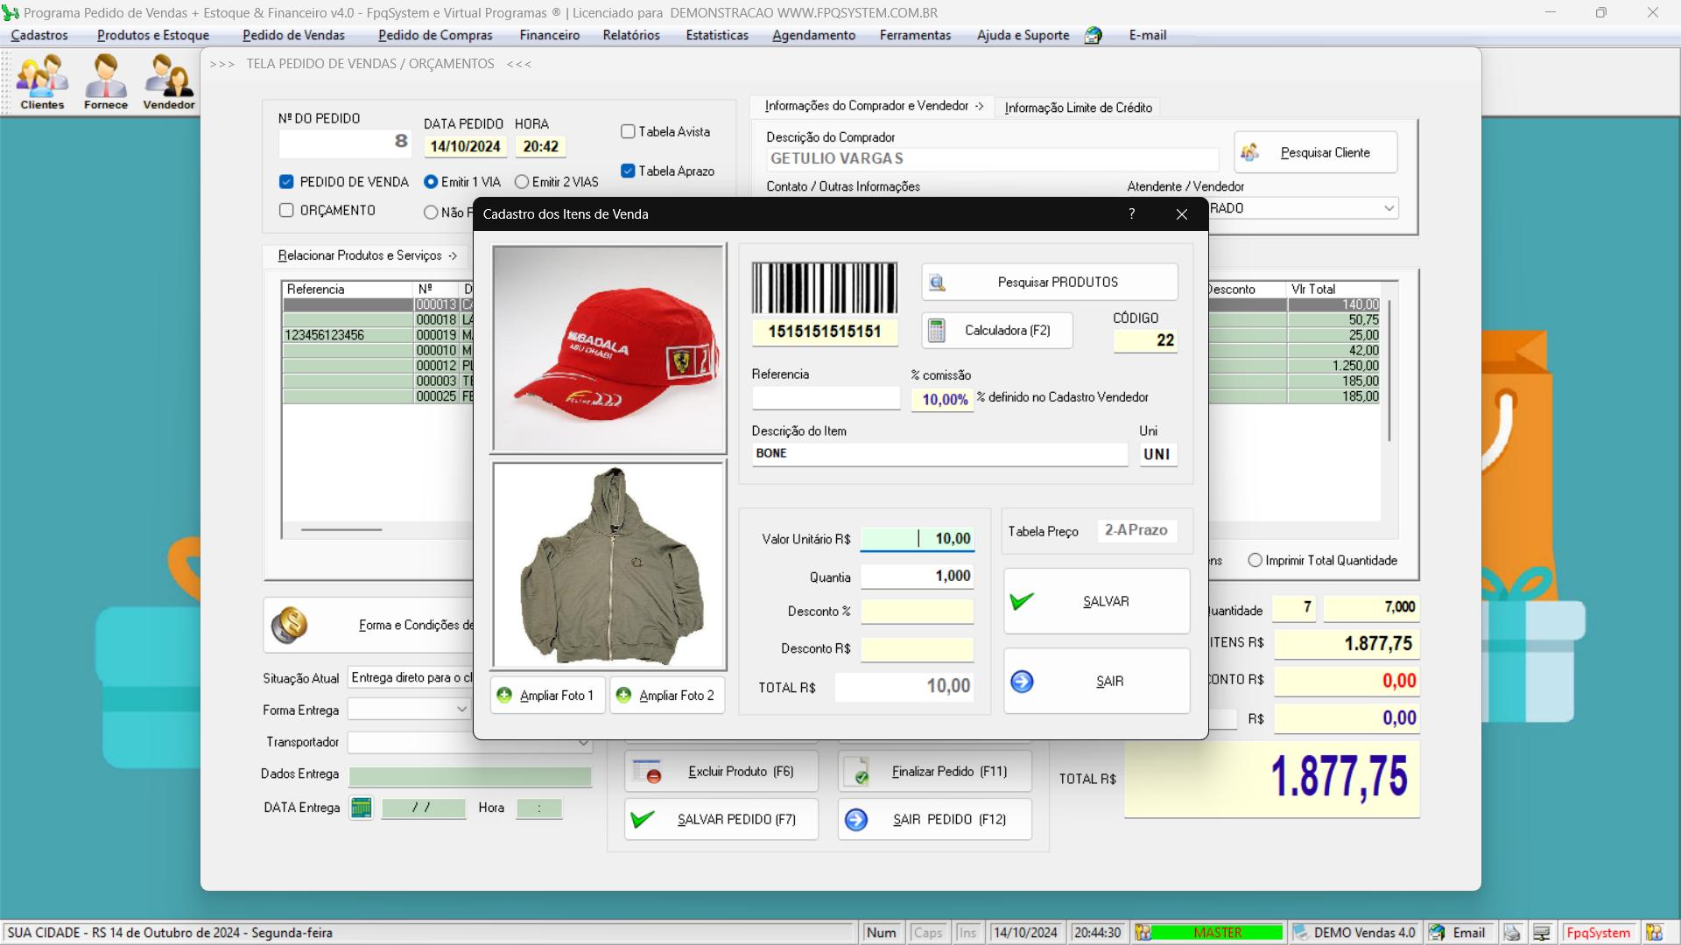
Task: Click the help question mark in dialog title
Action: pyautogui.click(x=1131, y=214)
